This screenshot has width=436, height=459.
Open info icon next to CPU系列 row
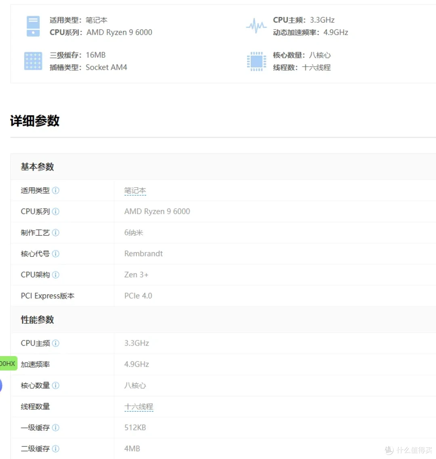pyautogui.click(x=56, y=212)
